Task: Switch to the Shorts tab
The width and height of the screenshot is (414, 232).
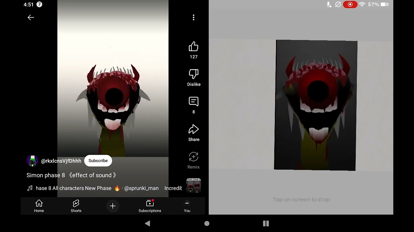Action: (76, 206)
